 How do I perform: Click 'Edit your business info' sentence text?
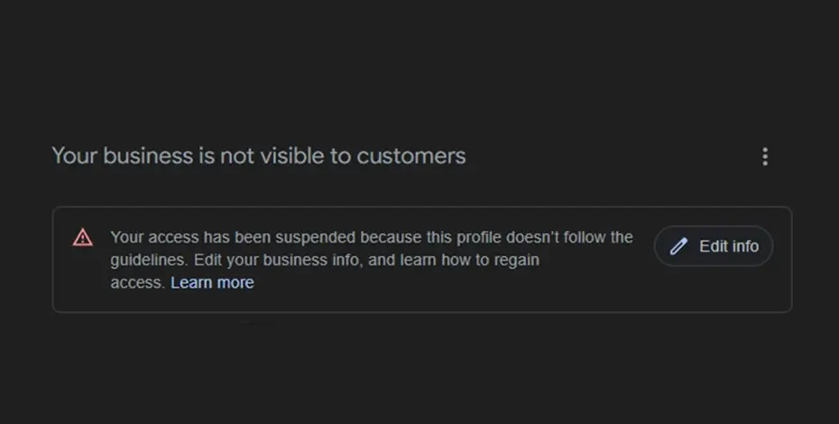[271, 260]
